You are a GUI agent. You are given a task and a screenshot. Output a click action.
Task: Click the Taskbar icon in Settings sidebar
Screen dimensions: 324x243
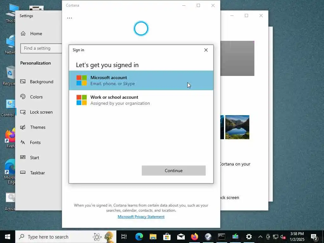tap(23, 172)
